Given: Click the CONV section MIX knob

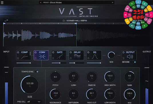Looking at the screenshot, I should 130,95.
